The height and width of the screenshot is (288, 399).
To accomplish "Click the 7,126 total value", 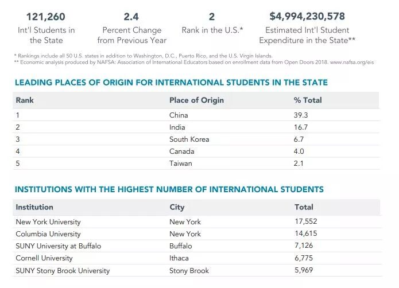I will point(304,246).
